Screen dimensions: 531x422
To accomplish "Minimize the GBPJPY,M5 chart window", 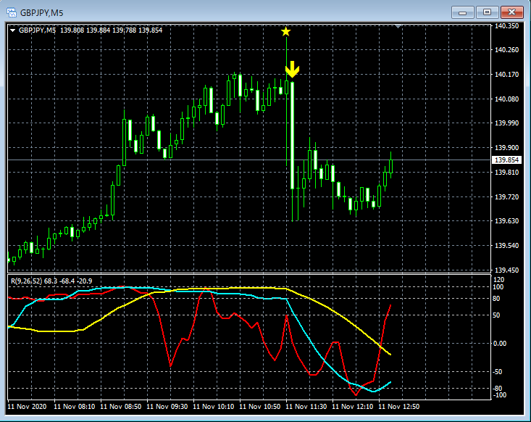I will tap(463, 12).
